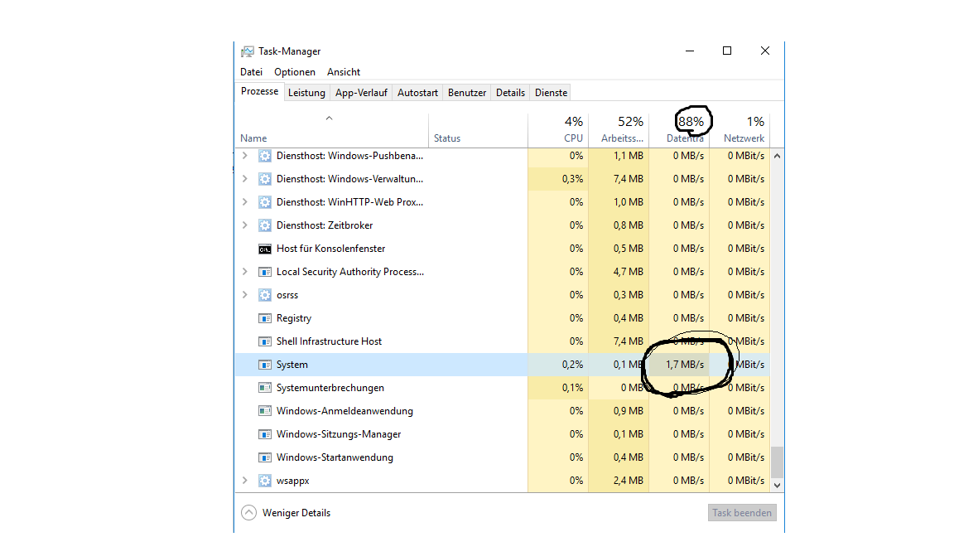Select the Registry process row
Image resolution: width=954 pixels, height=537 pixels.
(x=503, y=318)
